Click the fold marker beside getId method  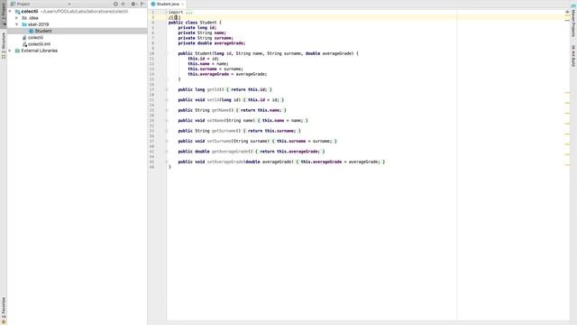pos(166,89)
